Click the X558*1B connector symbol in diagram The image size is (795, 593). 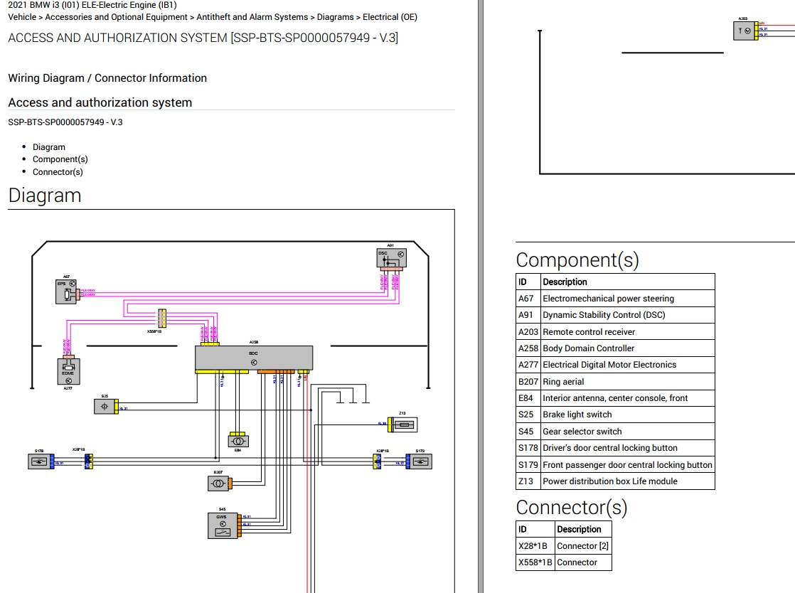point(161,319)
